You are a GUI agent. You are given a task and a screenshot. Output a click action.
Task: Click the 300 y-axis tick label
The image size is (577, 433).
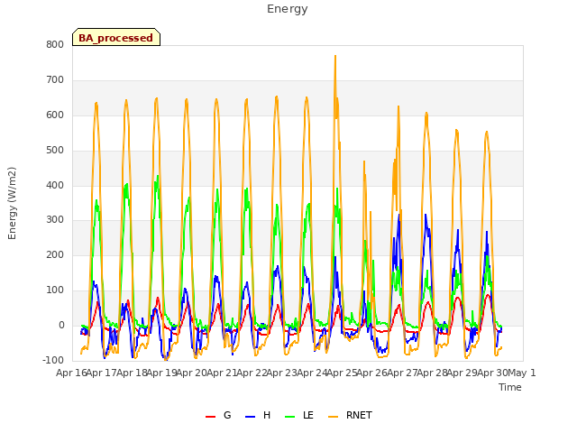55,220
